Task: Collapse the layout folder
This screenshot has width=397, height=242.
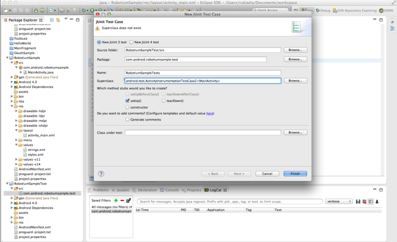Action: click(16, 130)
